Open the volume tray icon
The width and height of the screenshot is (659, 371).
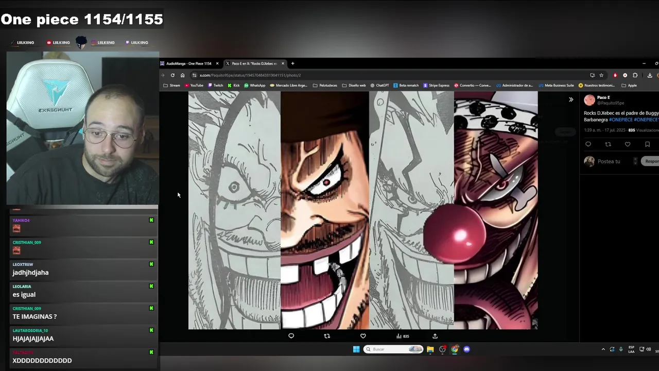tap(648, 349)
